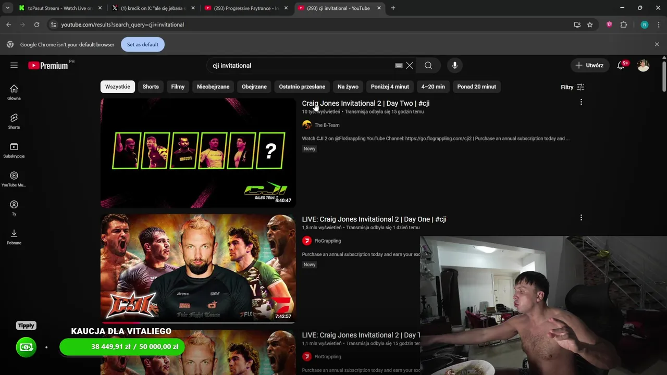Image resolution: width=667 pixels, height=375 pixels.
Task: View site information icon in address bar
Action: (53, 24)
